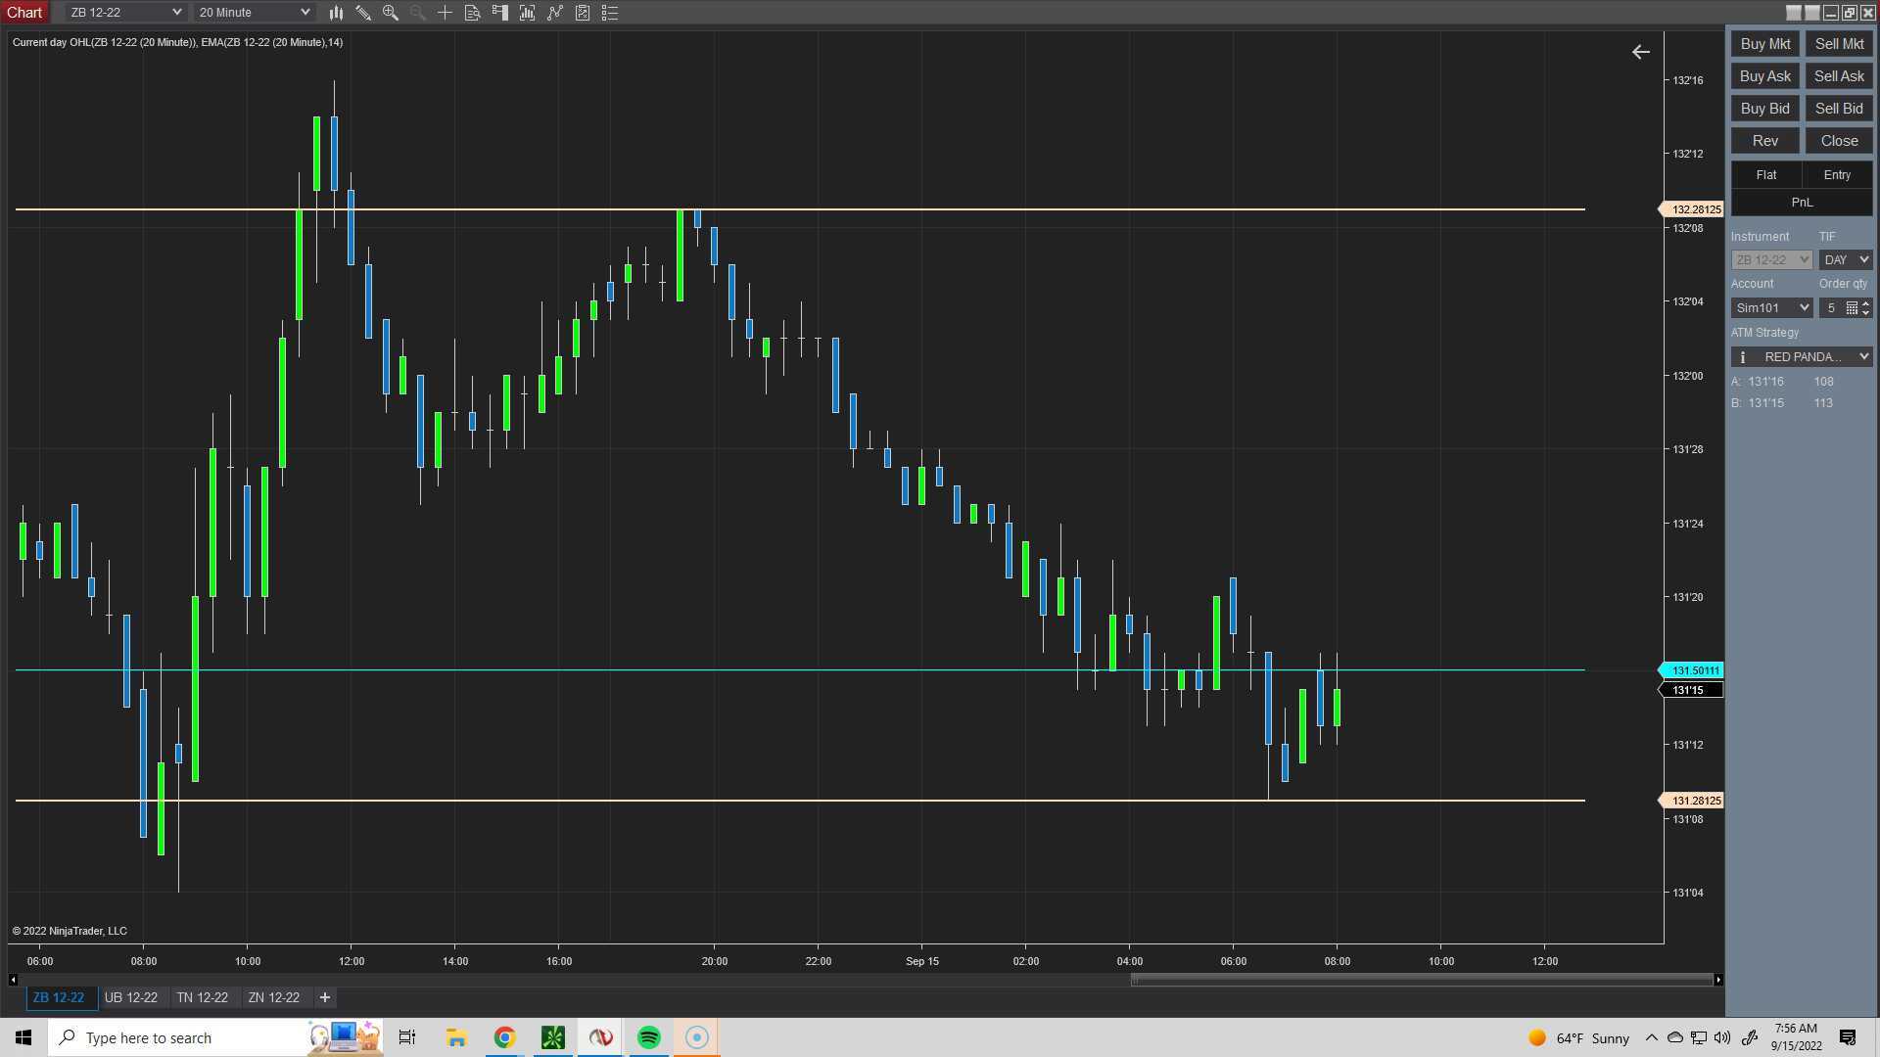Open the chart Properties list icon
Screen dimensions: 1880x1057
pos(610,13)
